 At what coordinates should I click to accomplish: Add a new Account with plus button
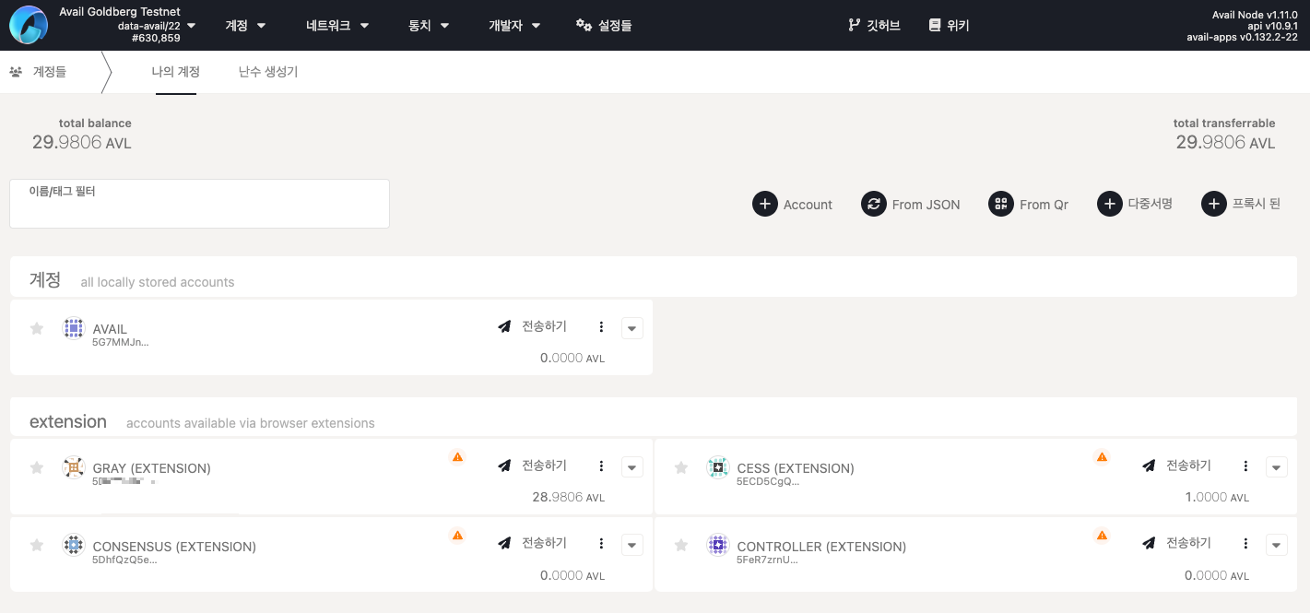pos(793,205)
